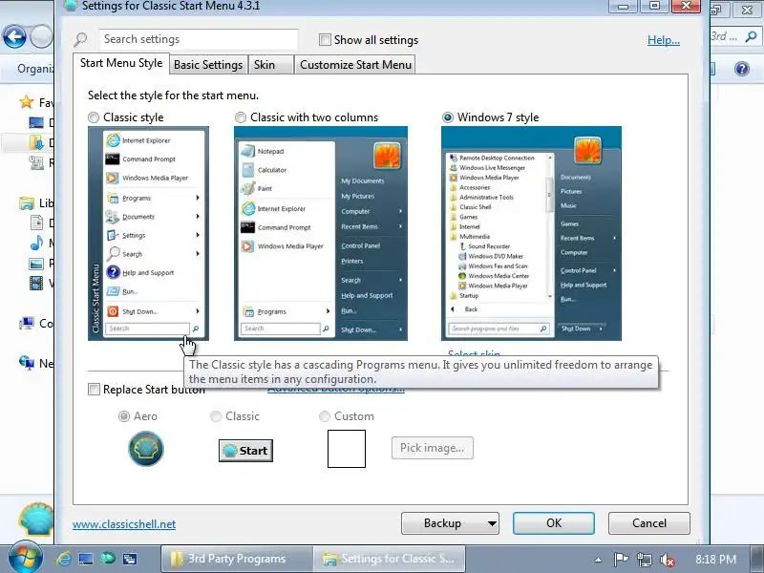Click the Favorites star icon in Explorer sidebar
764x573 pixels.
pyautogui.click(x=27, y=102)
